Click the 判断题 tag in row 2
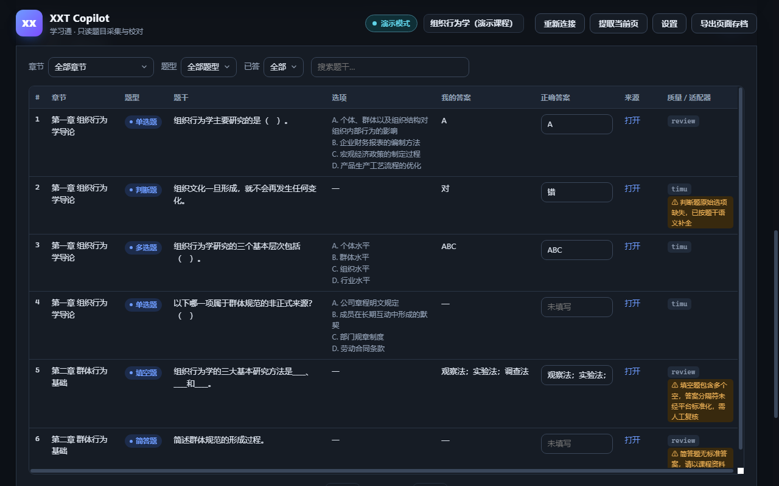The width and height of the screenshot is (779, 486). point(143,190)
